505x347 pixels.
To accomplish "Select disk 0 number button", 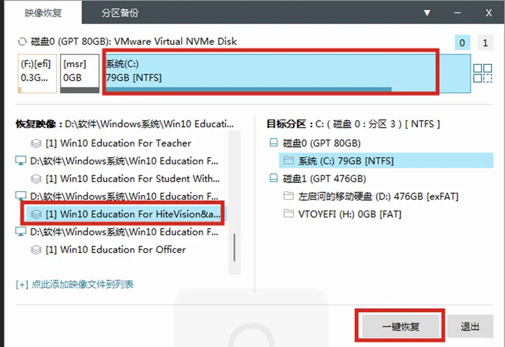I will tap(462, 43).
